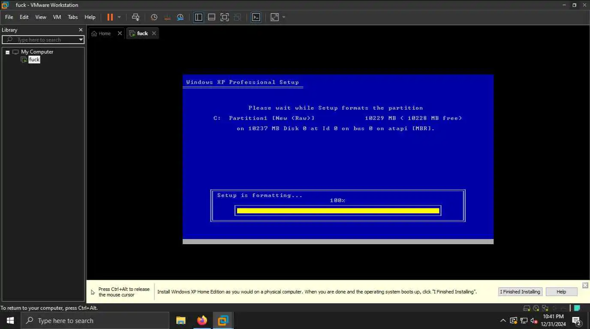
Task: Click the network adapter status icon
Action: [545, 308]
